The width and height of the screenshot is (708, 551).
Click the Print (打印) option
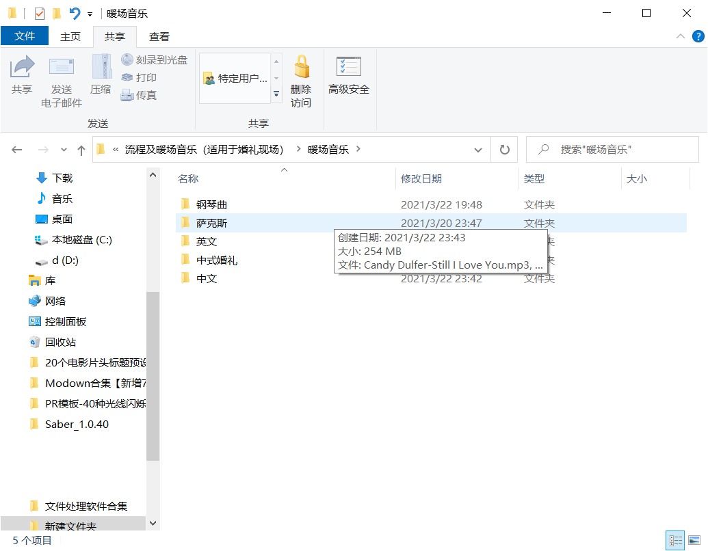(x=139, y=78)
